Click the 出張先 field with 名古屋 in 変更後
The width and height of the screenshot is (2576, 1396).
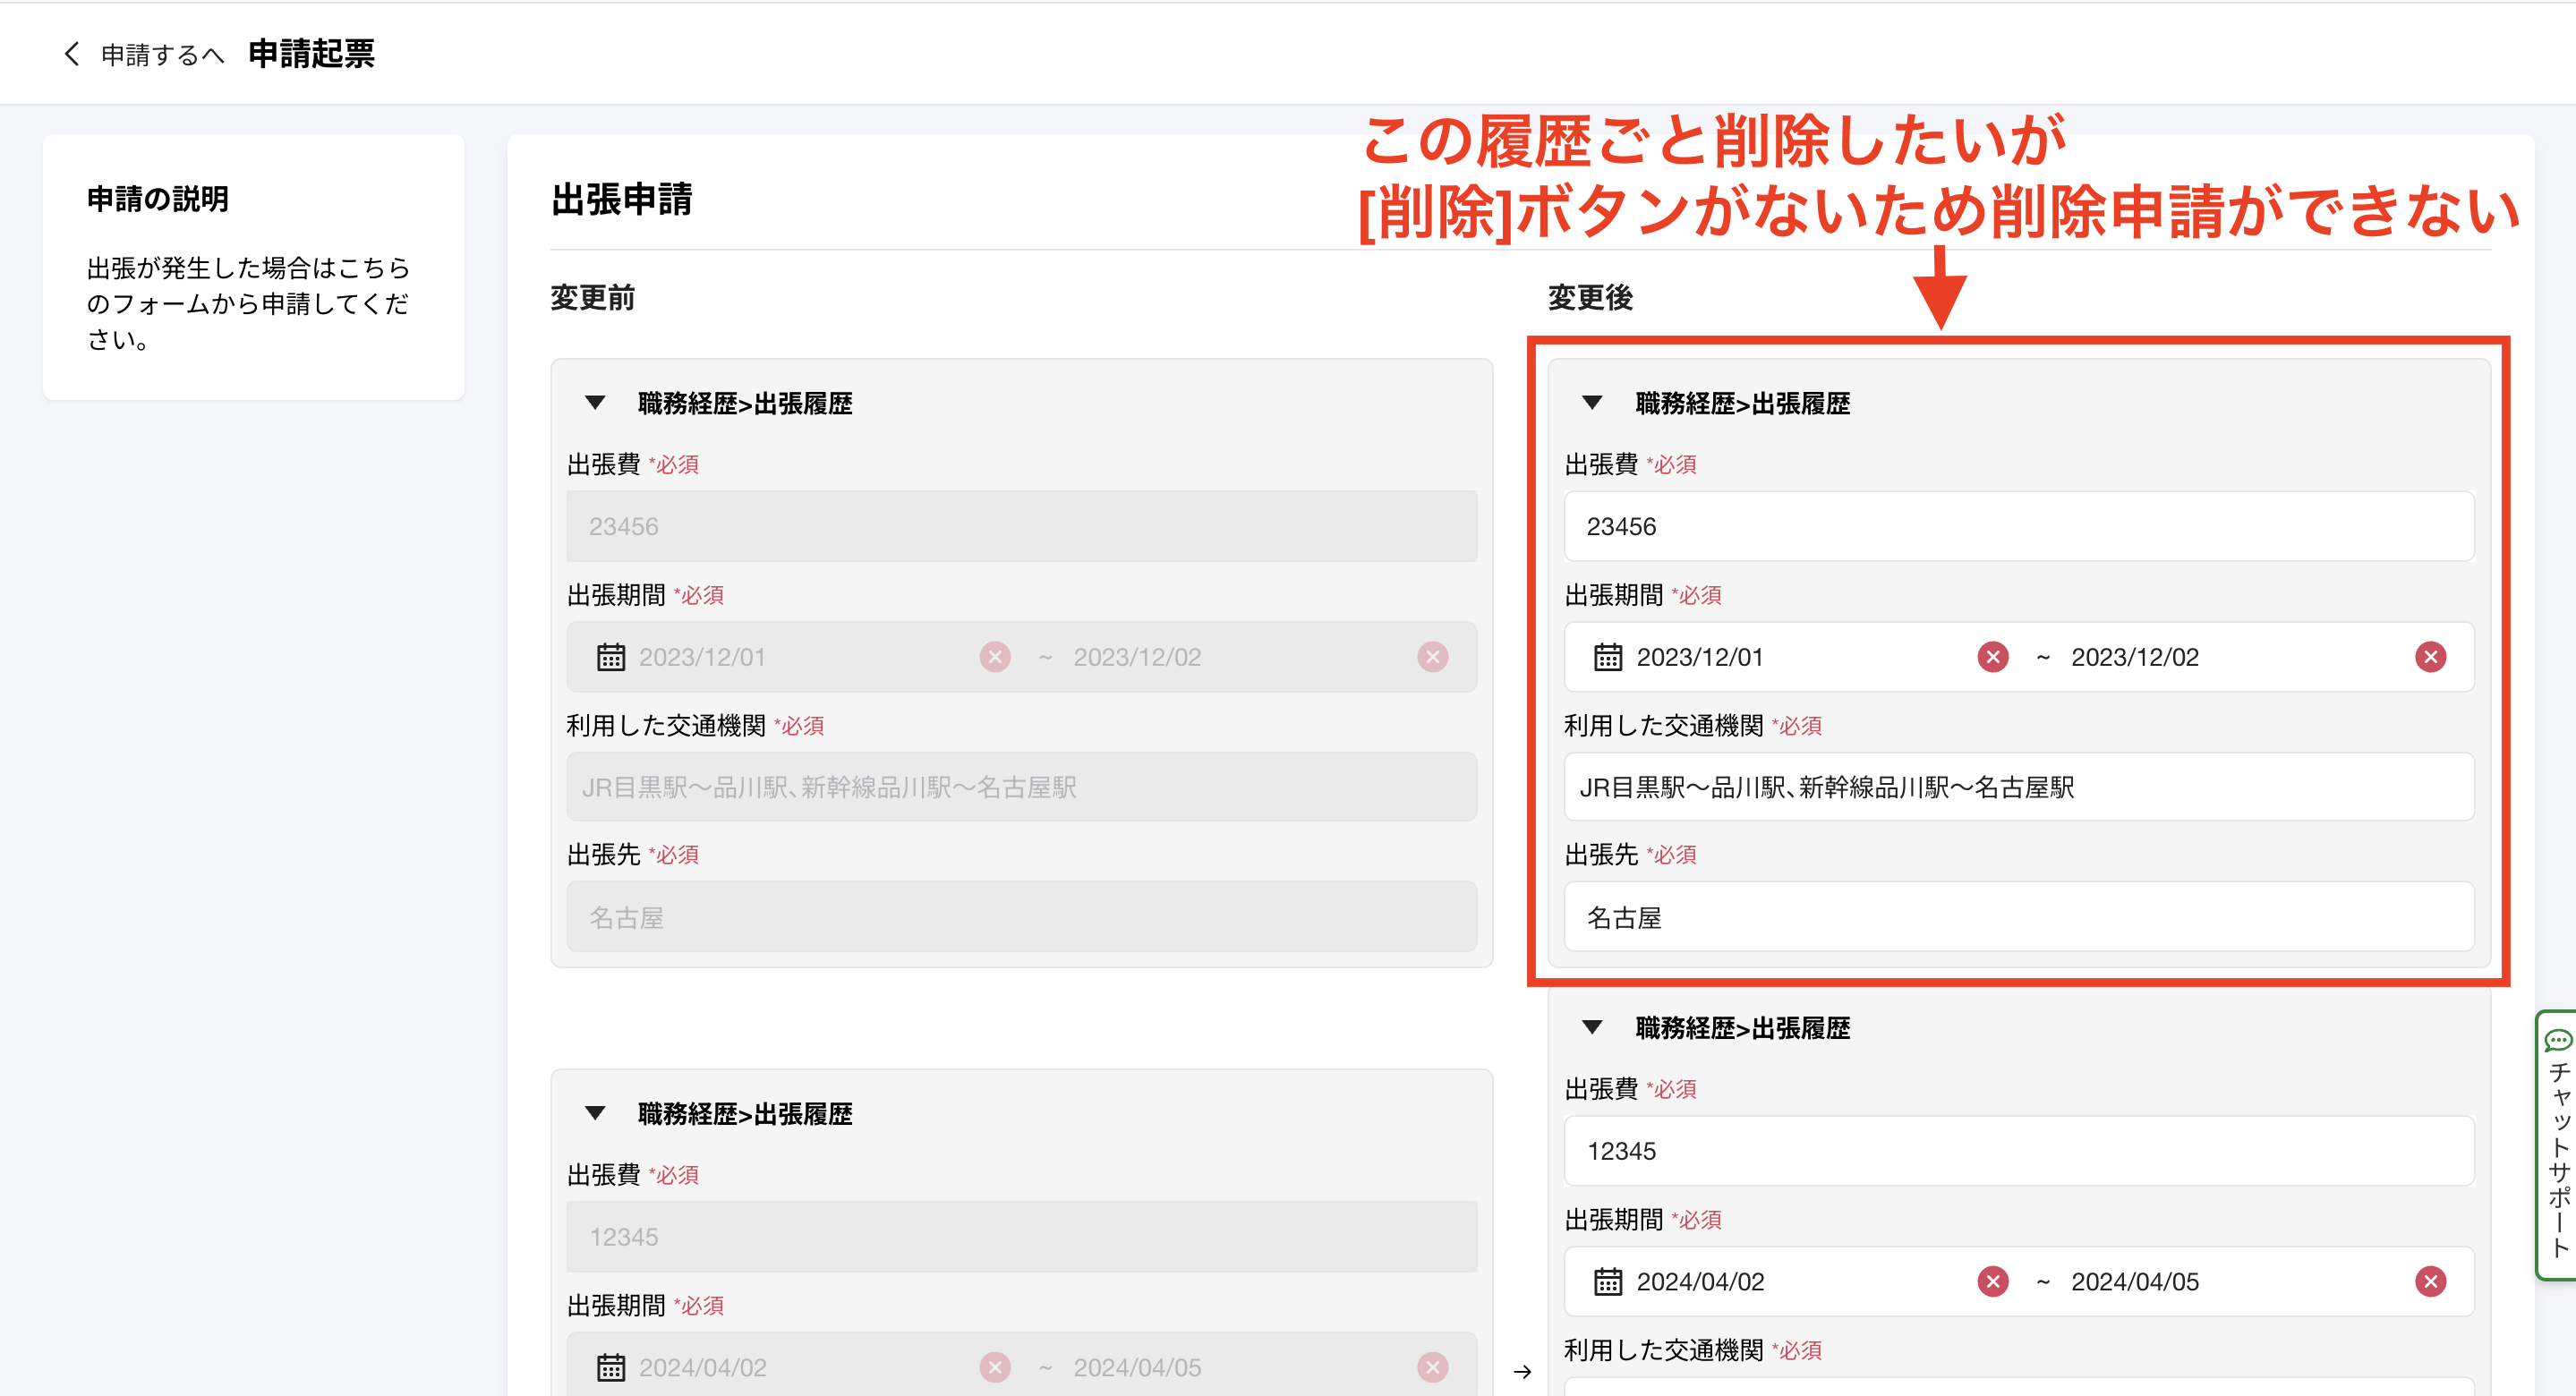click(2018, 917)
